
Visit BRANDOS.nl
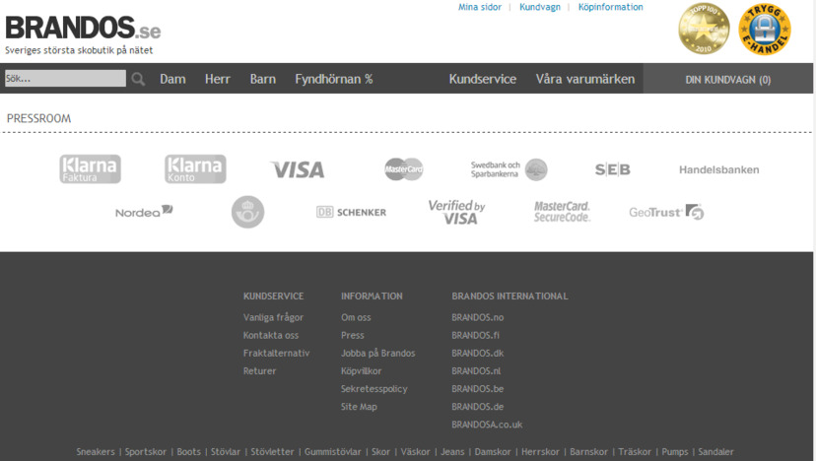click(476, 371)
